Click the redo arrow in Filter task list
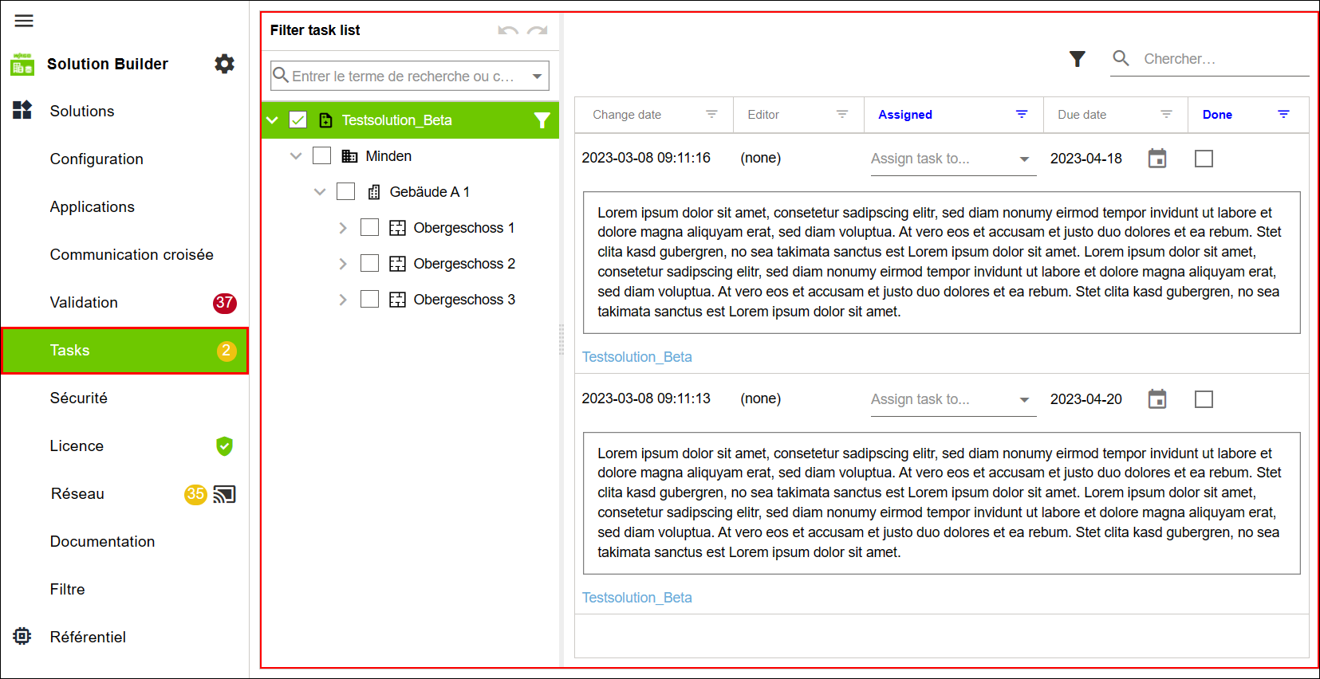This screenshot has width=1320, height=679. (x=538, y=30)
